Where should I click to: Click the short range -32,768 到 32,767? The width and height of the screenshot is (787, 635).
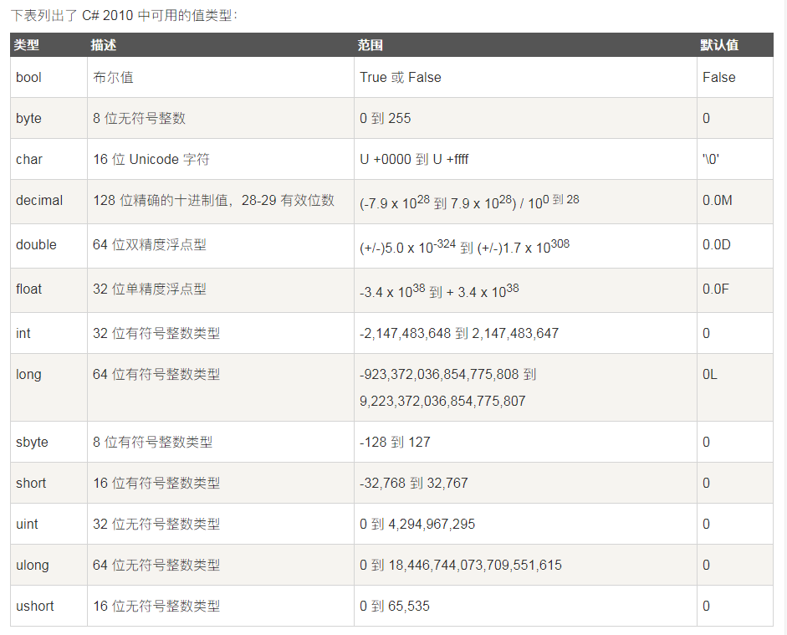pyautogui.click(x=414, y=483)
